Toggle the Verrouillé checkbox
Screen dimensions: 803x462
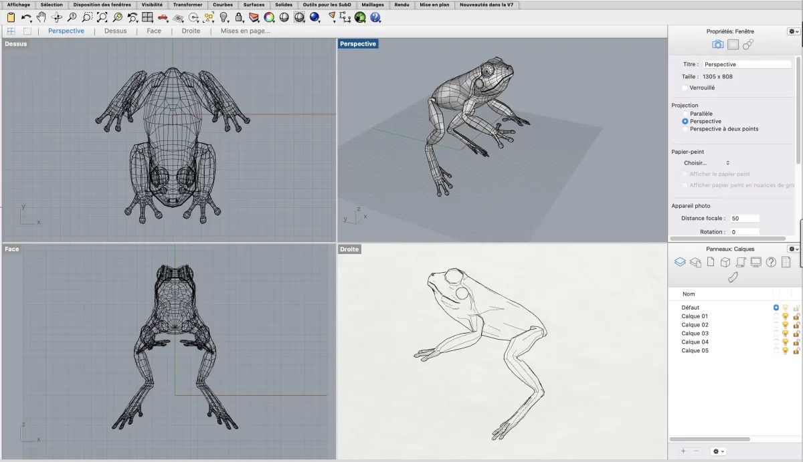pyautogui.click(x=685, y=88)
